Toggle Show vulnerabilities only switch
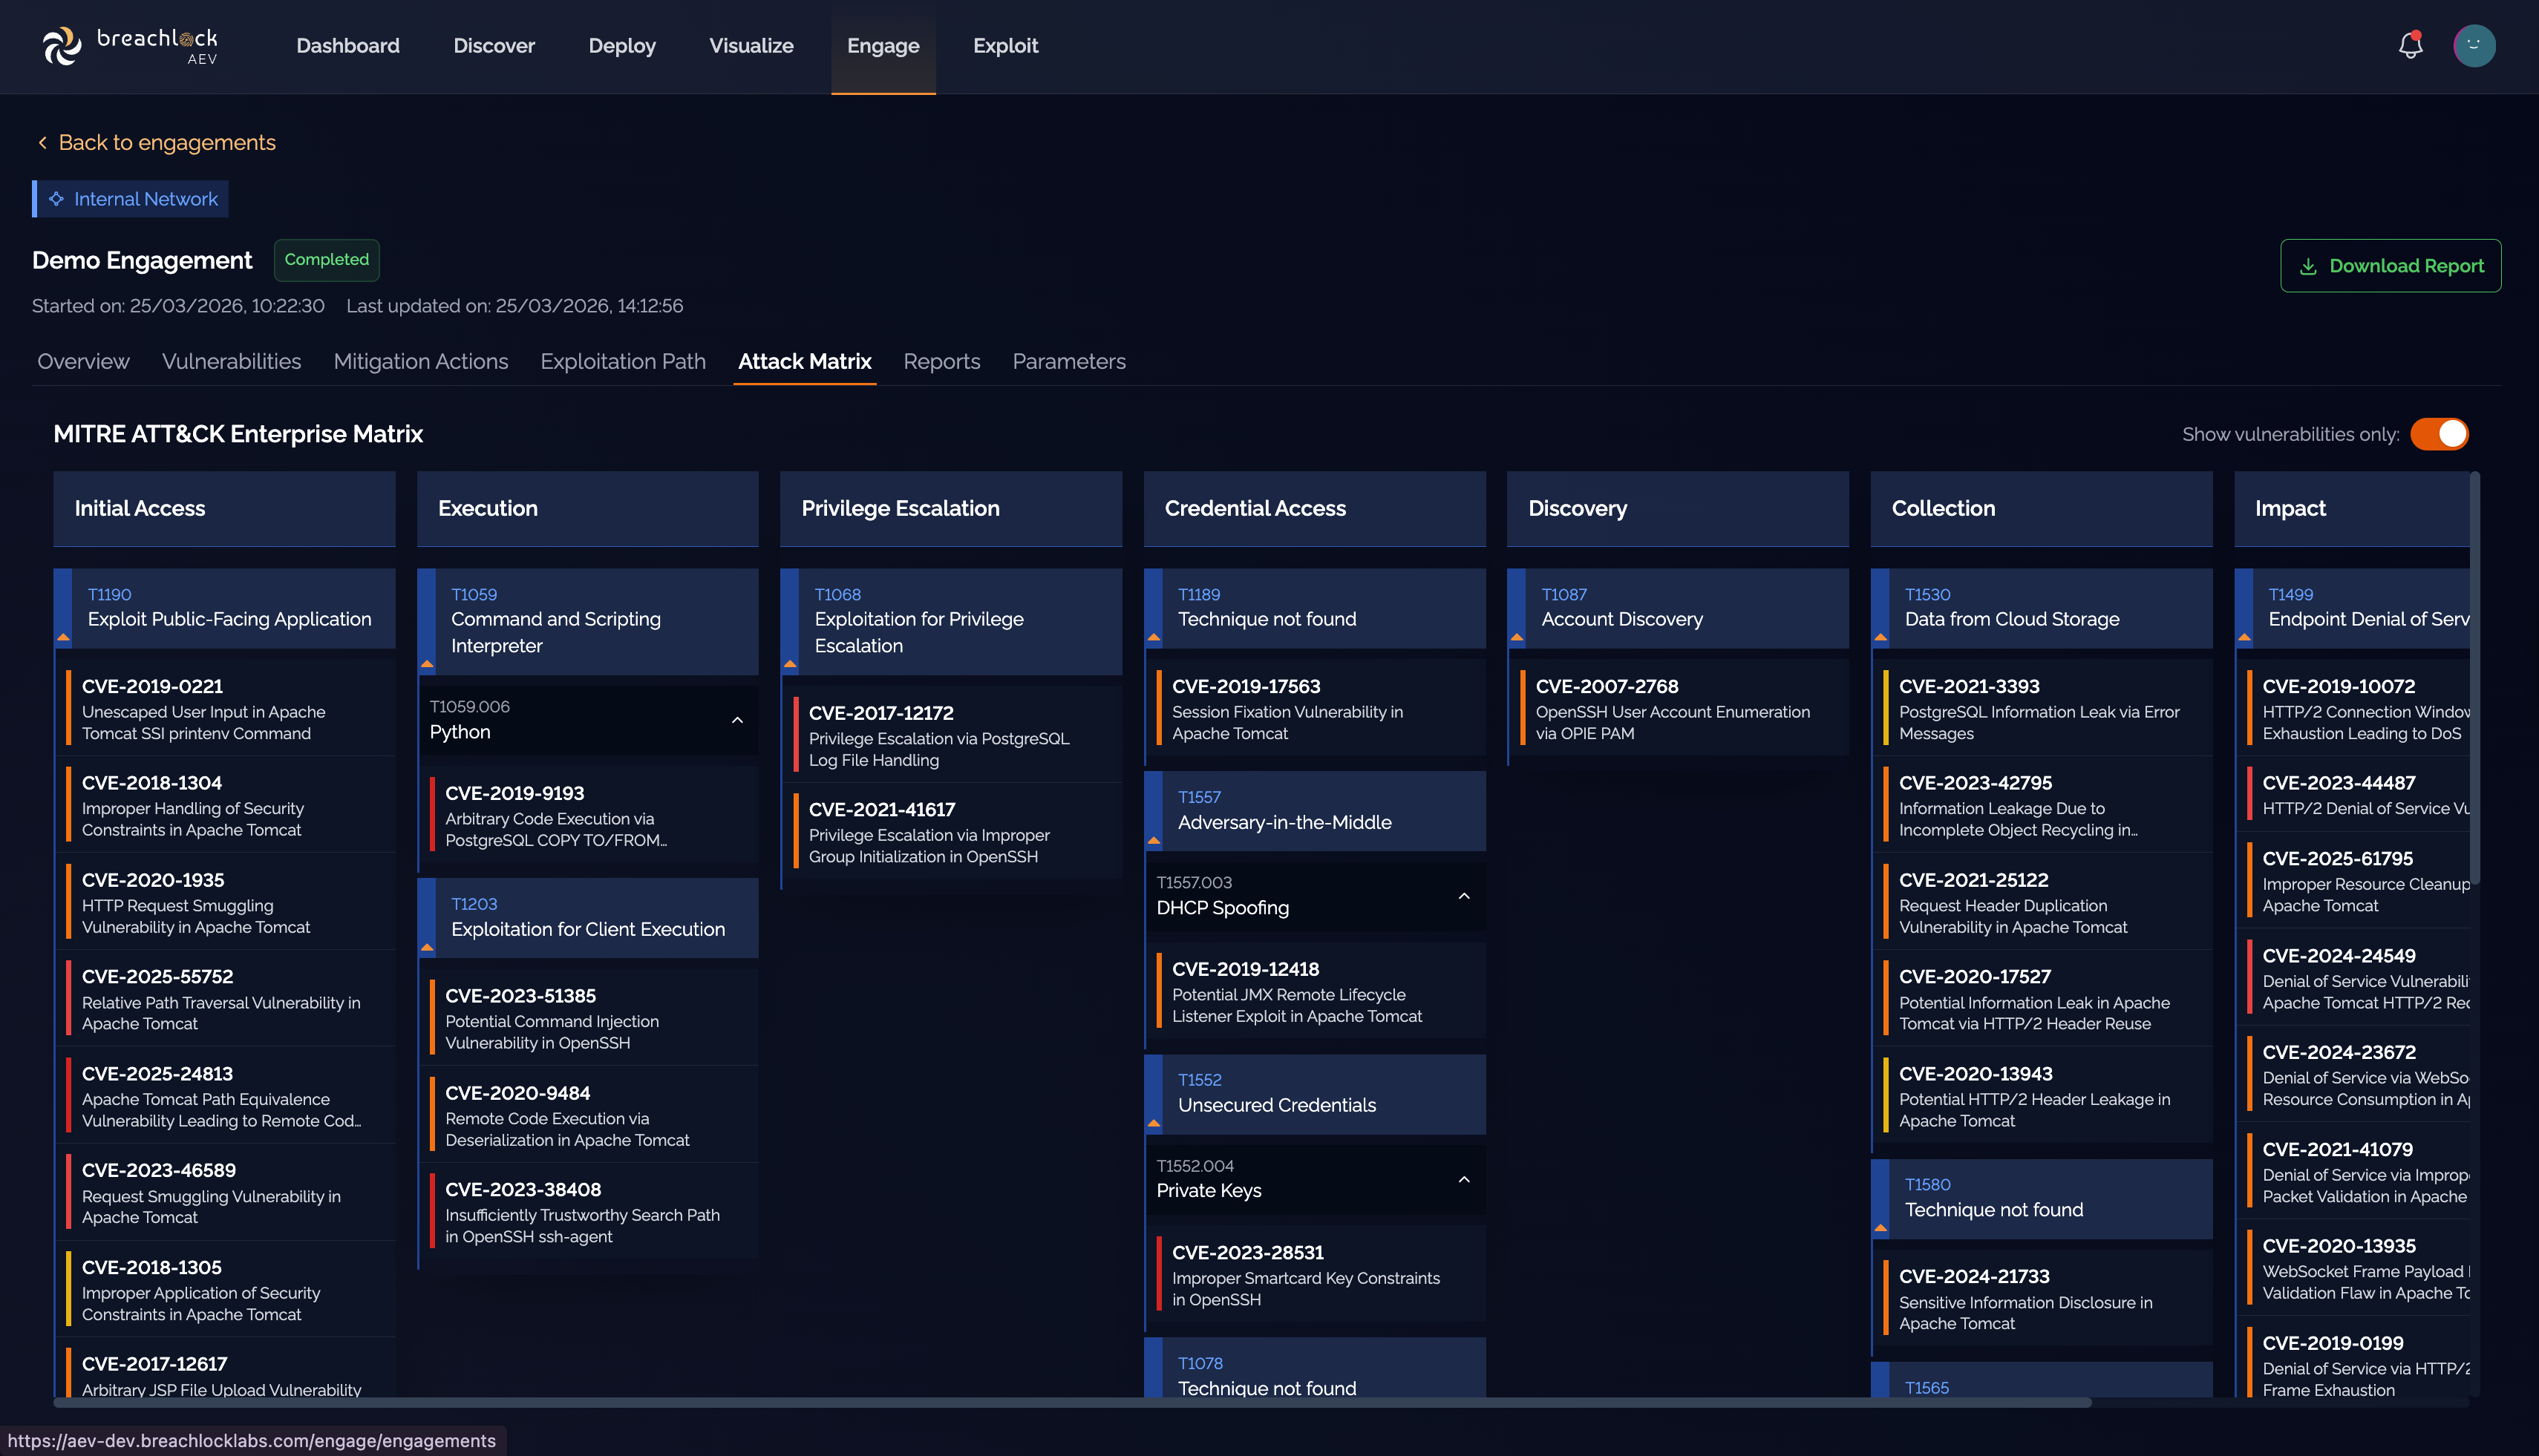2539x1456 pixels. (2439, 434)
